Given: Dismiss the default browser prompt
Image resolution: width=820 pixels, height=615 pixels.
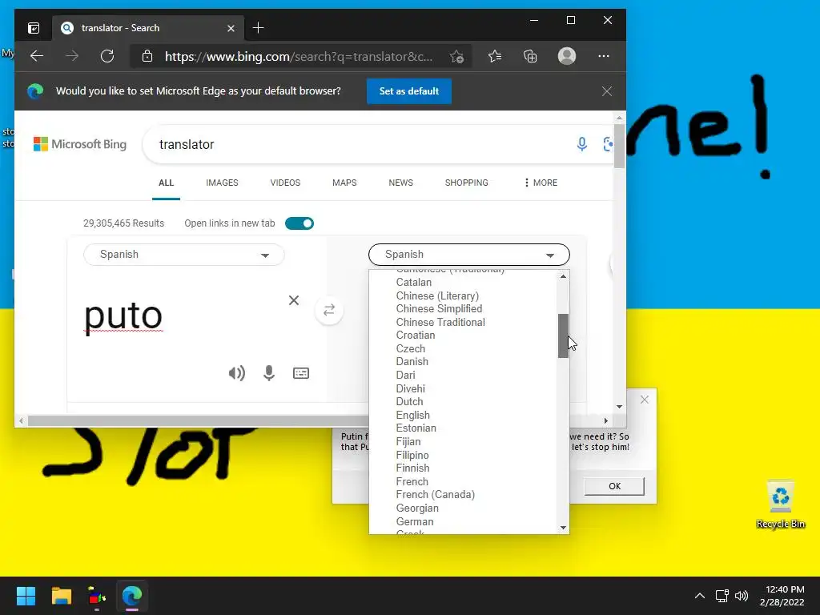Looking at the screenshot, I should [607, 91].
